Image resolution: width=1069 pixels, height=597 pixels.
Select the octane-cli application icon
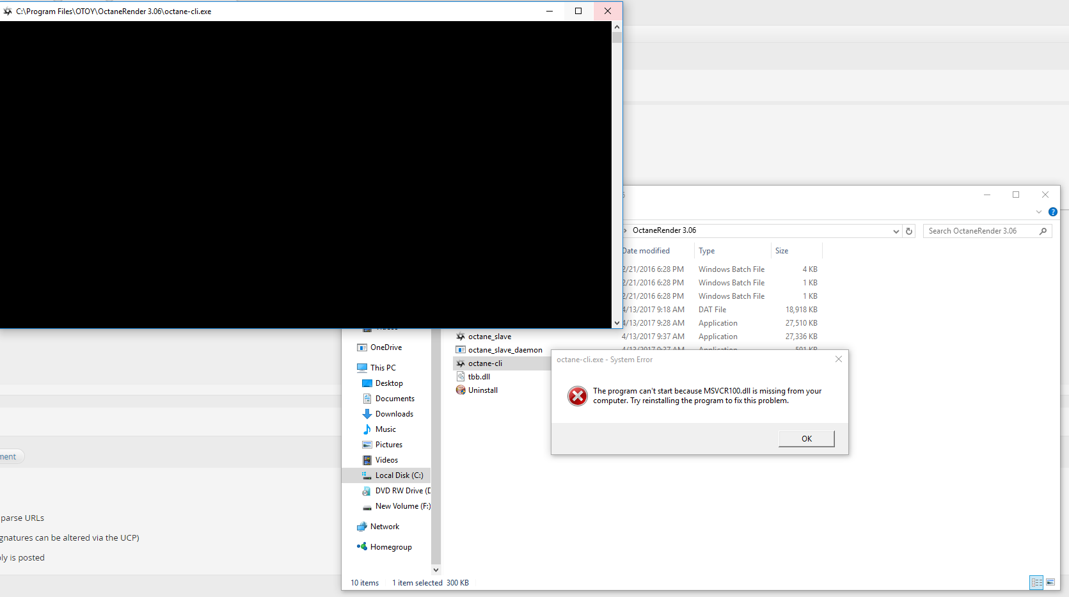pyautogui.click(x=461, y=363)
